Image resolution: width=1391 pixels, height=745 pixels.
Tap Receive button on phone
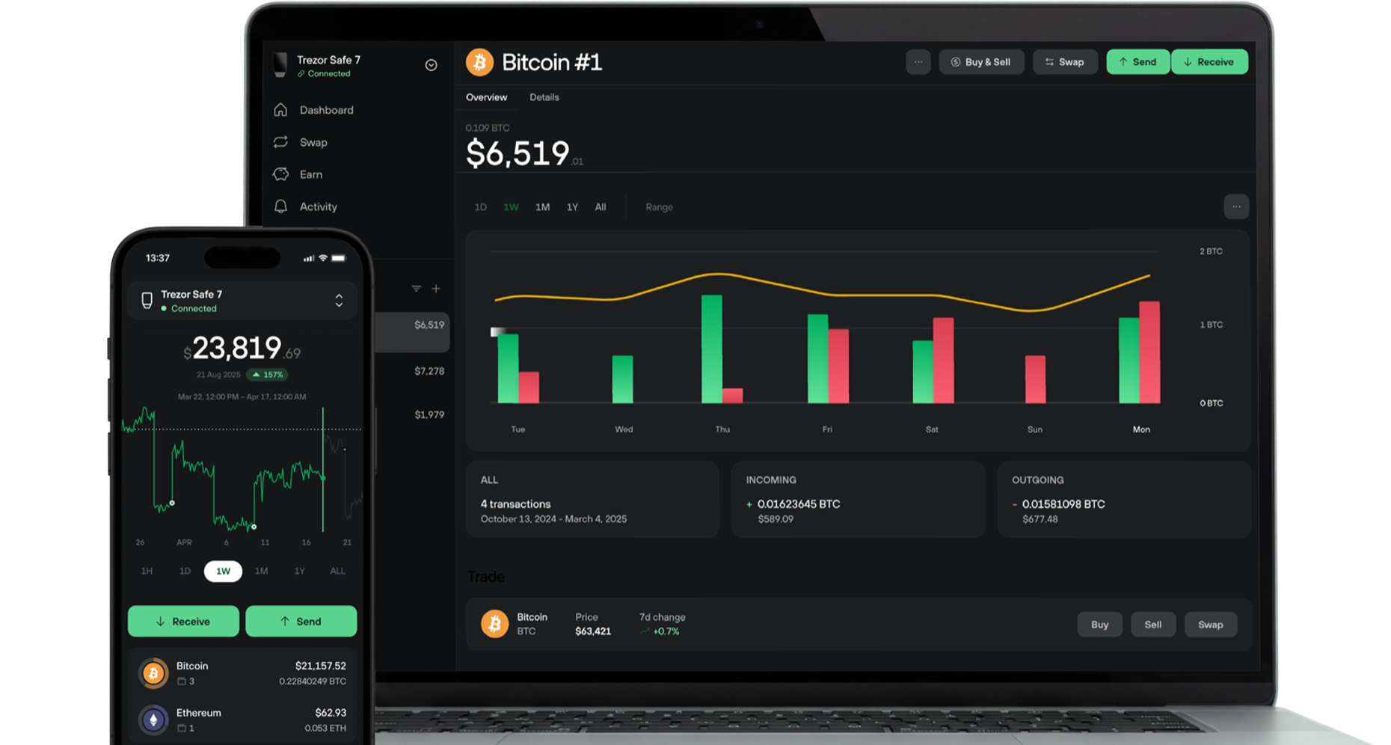[x=183, y=622]
